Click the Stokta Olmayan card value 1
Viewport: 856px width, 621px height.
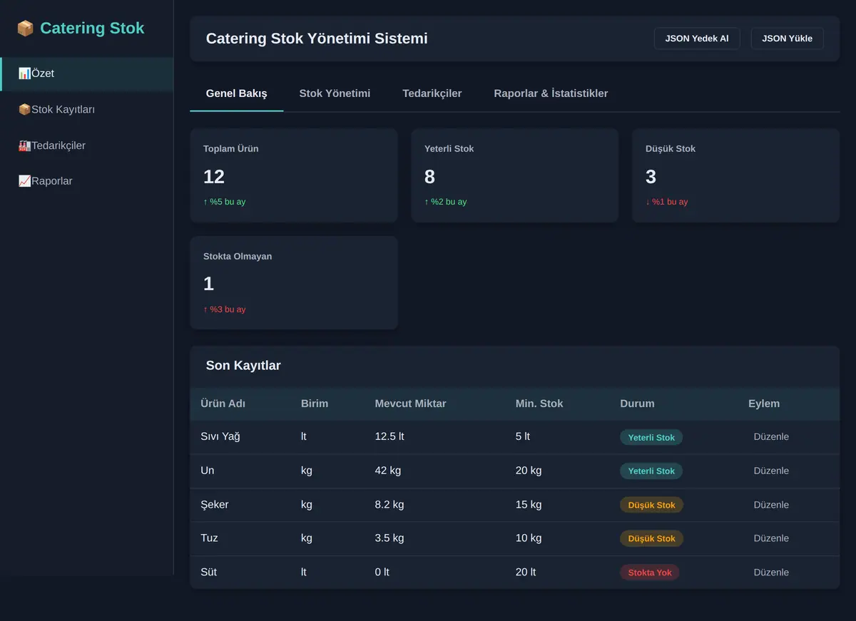pos(208,284)
